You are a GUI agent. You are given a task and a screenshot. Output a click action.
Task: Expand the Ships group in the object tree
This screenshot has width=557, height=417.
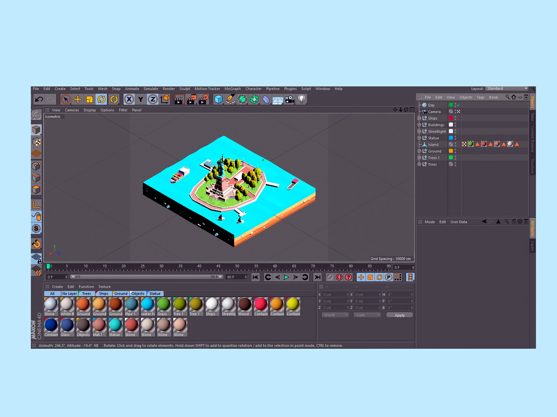419,118
